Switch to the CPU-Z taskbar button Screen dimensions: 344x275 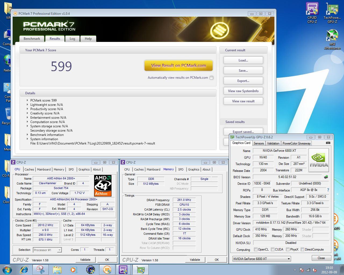point(123,270)
